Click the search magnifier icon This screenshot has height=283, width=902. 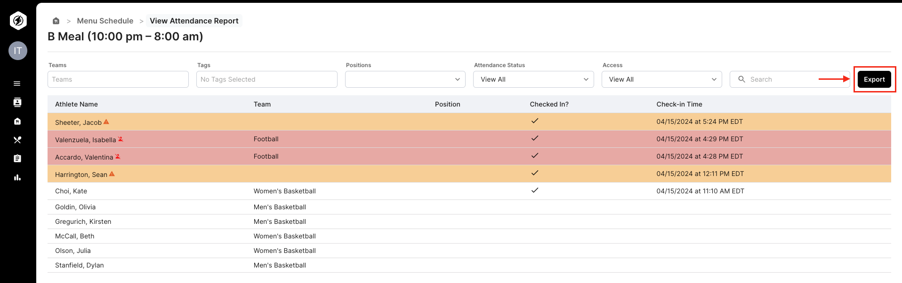(741, 79)
